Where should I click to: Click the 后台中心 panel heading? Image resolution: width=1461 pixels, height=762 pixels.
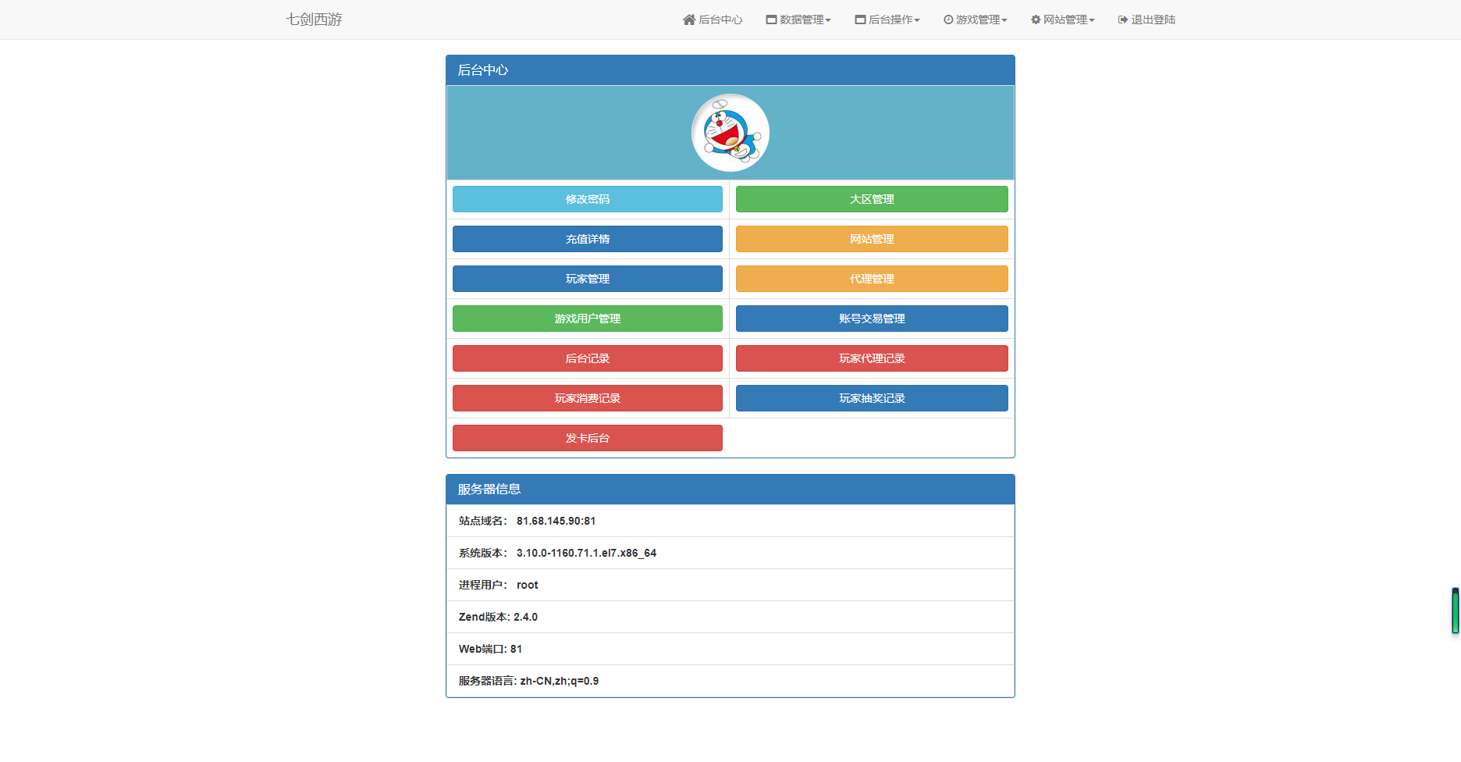click(730, 70)
